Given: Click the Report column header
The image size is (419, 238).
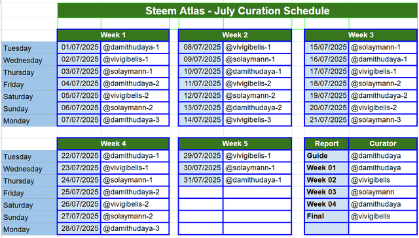Looking at the screenshot, I should pyautogui.click(x=327, y=143).
